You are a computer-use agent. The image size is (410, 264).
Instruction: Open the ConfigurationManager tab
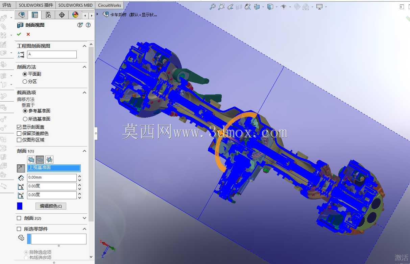click(48, 15)
